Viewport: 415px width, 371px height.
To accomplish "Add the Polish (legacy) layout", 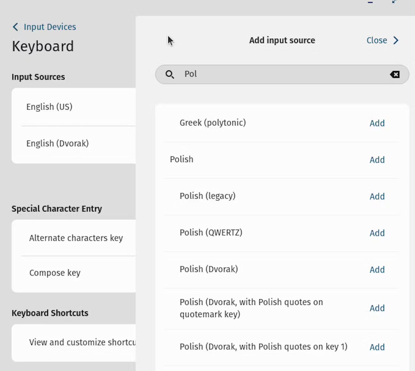I will 377,197.
